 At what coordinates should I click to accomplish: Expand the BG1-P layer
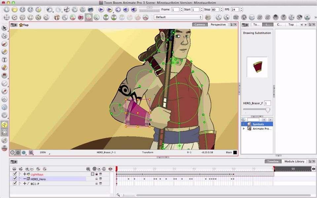[25, 183]
